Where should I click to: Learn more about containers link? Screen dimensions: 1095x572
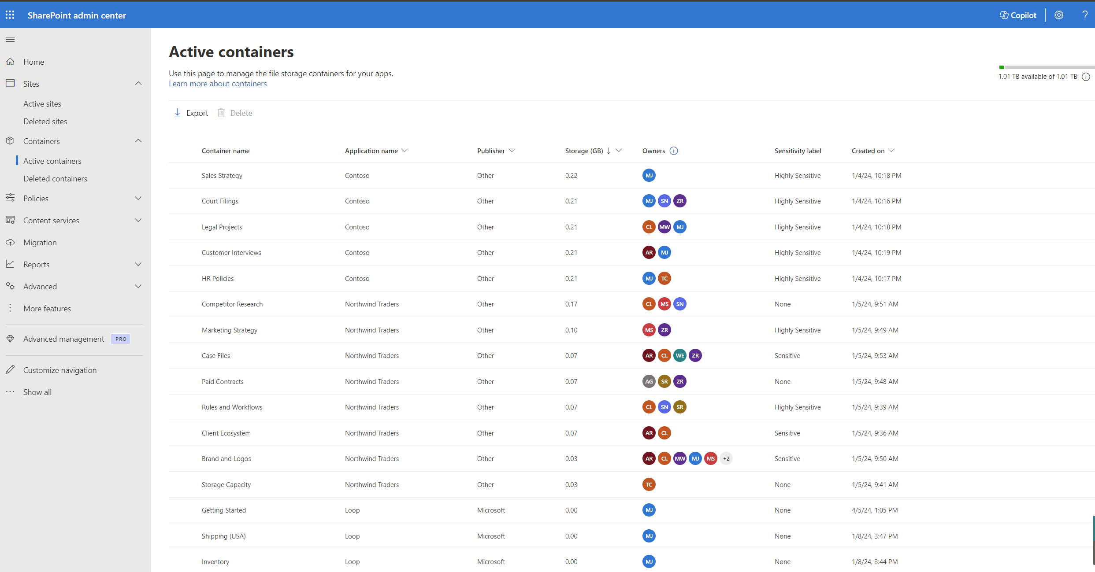(x=217, y=83)
